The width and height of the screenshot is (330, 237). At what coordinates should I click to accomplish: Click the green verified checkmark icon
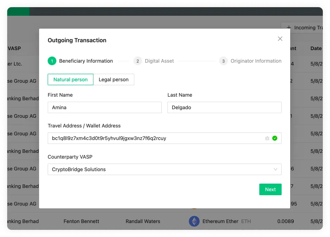[x=275, y=138]
